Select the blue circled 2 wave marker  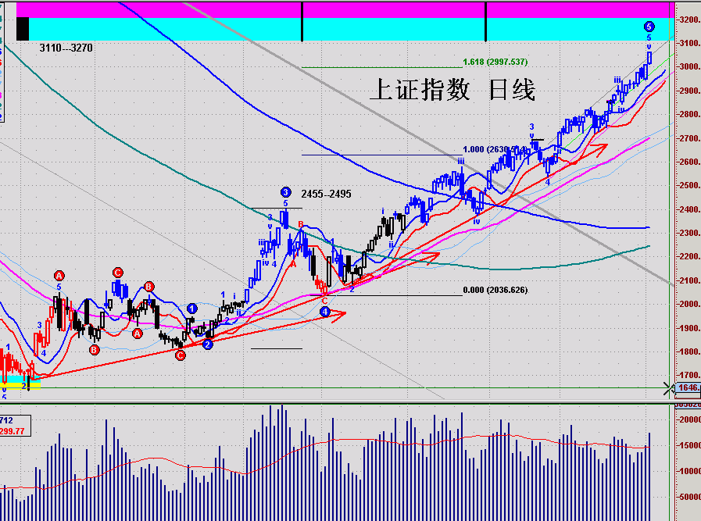pyautogui.click(x=207, y=344)
